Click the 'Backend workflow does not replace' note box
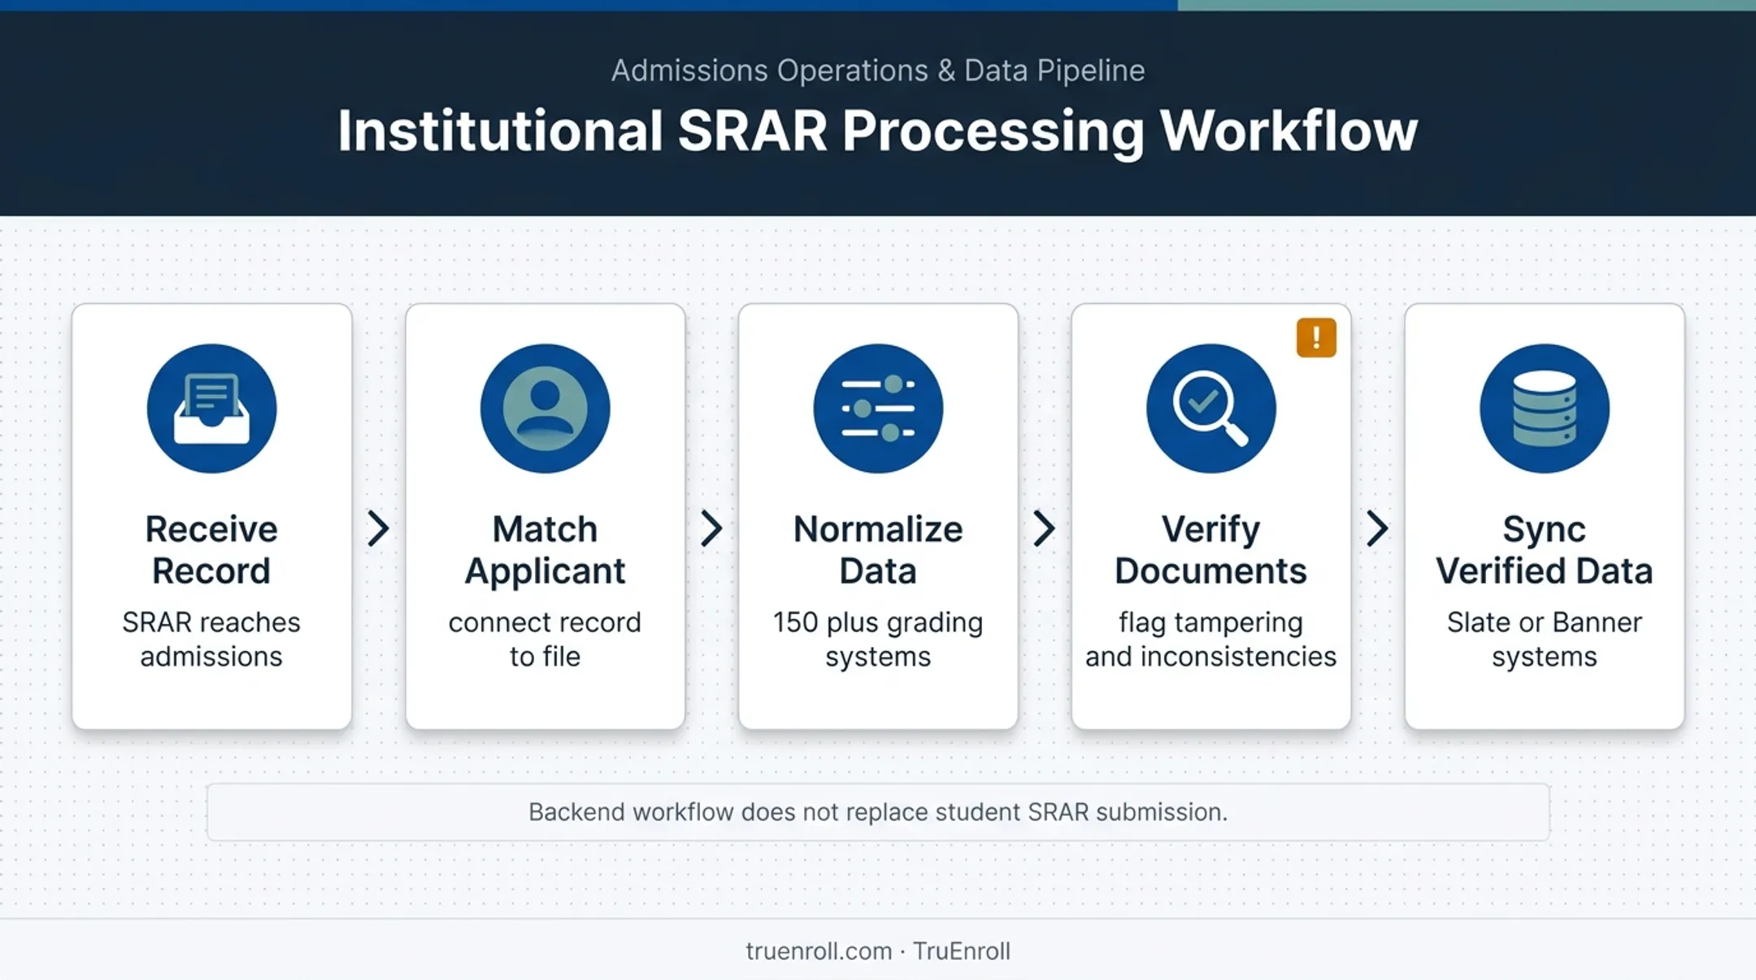This screenshot has height=980, width=1756. [x=878, y=812]
